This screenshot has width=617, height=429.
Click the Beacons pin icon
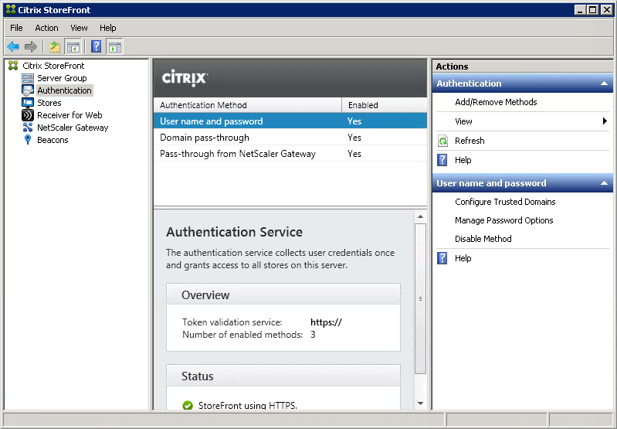coord(28,139)
